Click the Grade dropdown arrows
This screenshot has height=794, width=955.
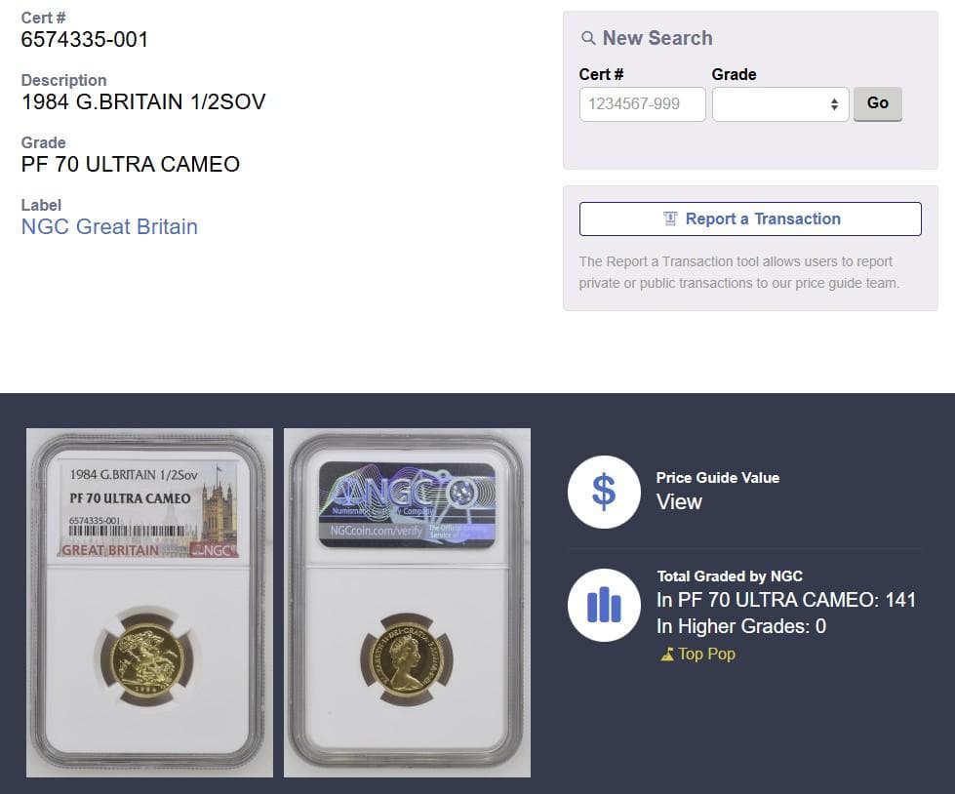834,104
